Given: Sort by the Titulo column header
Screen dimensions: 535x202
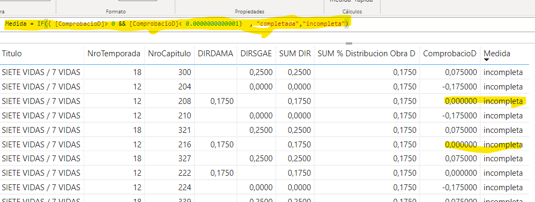Looking at the screenshot, I should (12, 54).
